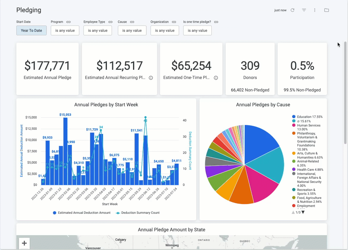The height and width of the screenshot is (250, 348).
Task: Toggle Human Services 13.00% legend entry
Action: (x=306, y=127)
